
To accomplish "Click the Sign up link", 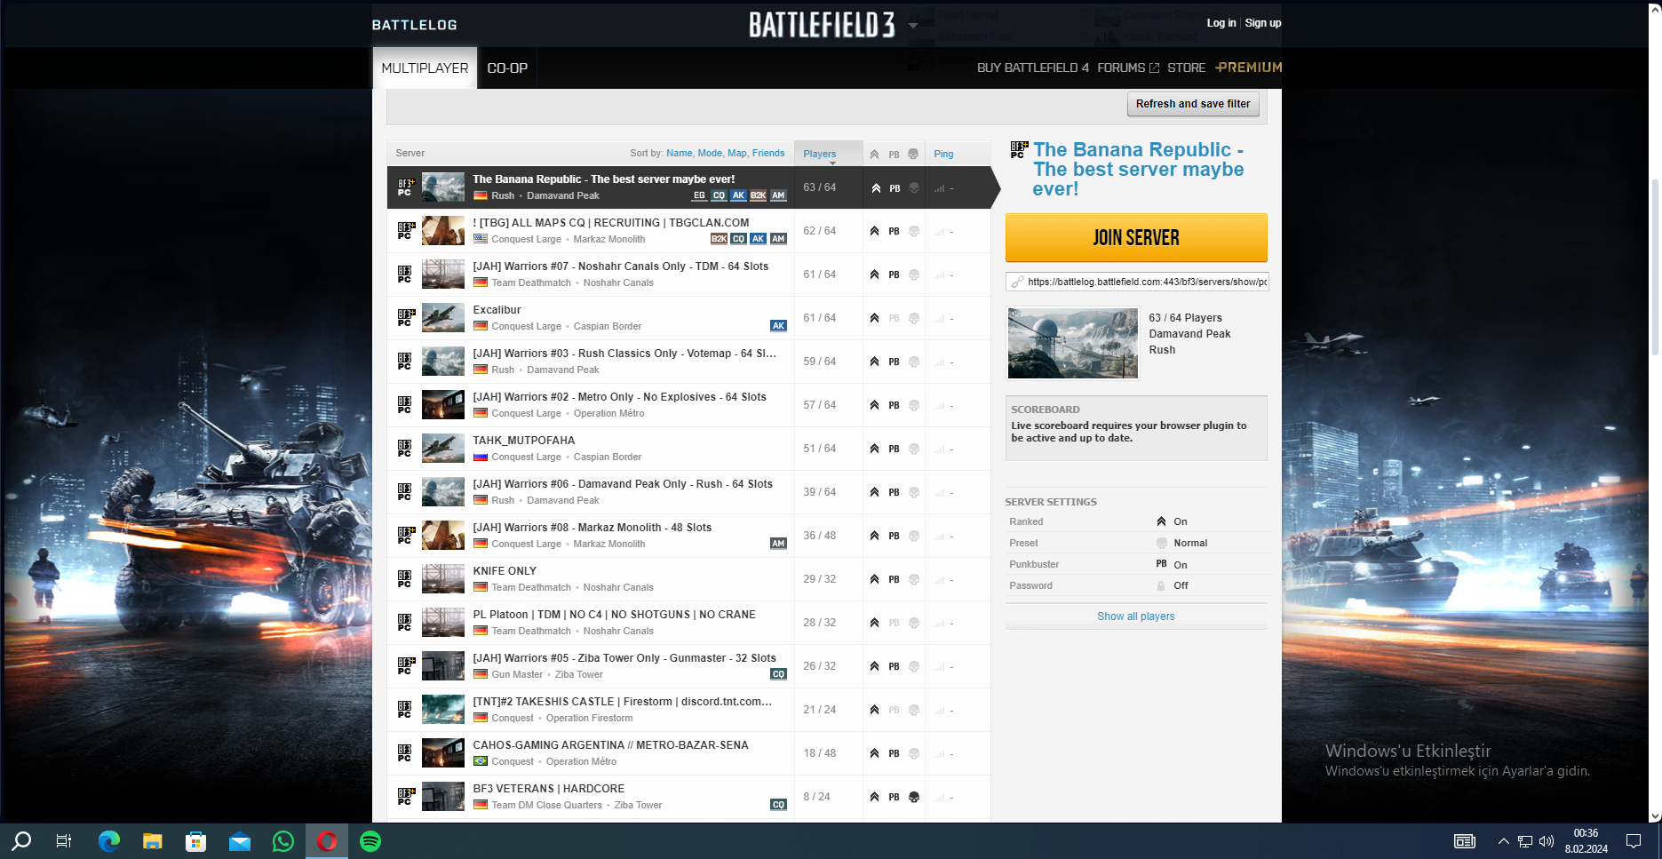I will point(1262,23).
